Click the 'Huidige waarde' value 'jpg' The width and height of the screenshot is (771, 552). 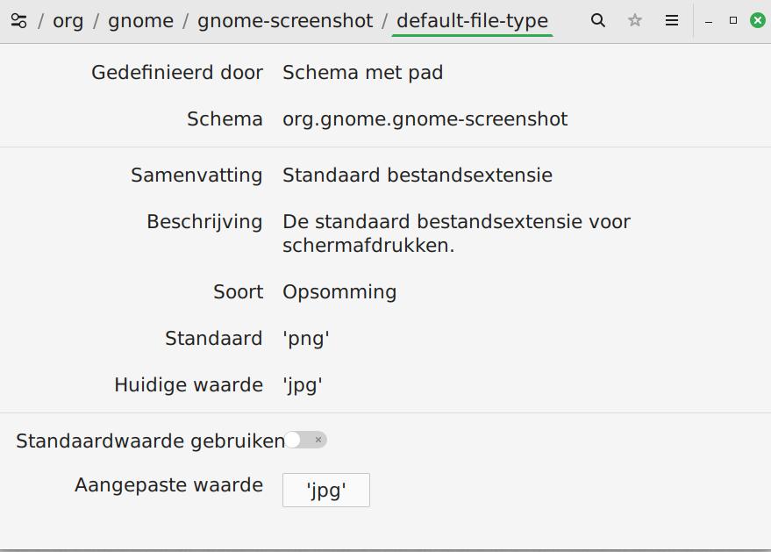coord(303,385)
